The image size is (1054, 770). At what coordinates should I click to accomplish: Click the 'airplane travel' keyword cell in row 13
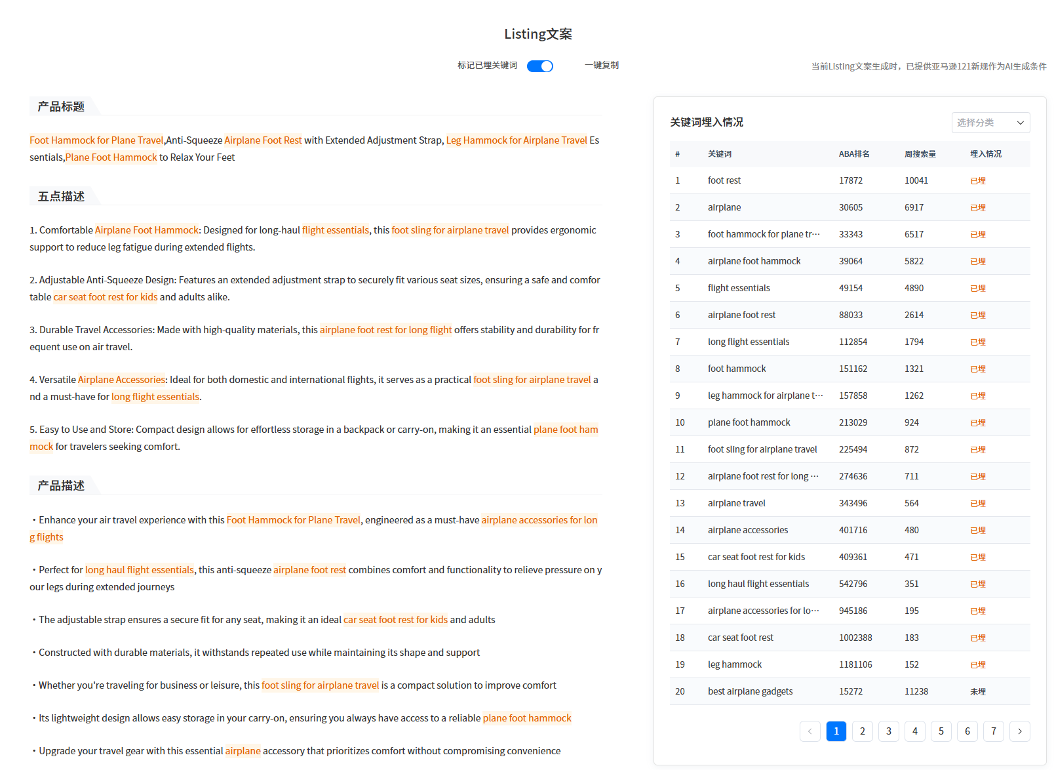(737, 503)
